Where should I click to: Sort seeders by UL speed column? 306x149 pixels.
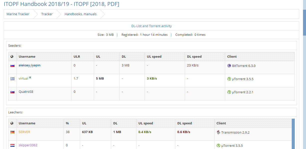point(154,57)
